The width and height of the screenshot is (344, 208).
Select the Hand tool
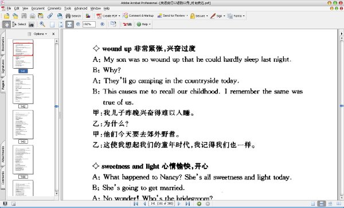[6, 24]
